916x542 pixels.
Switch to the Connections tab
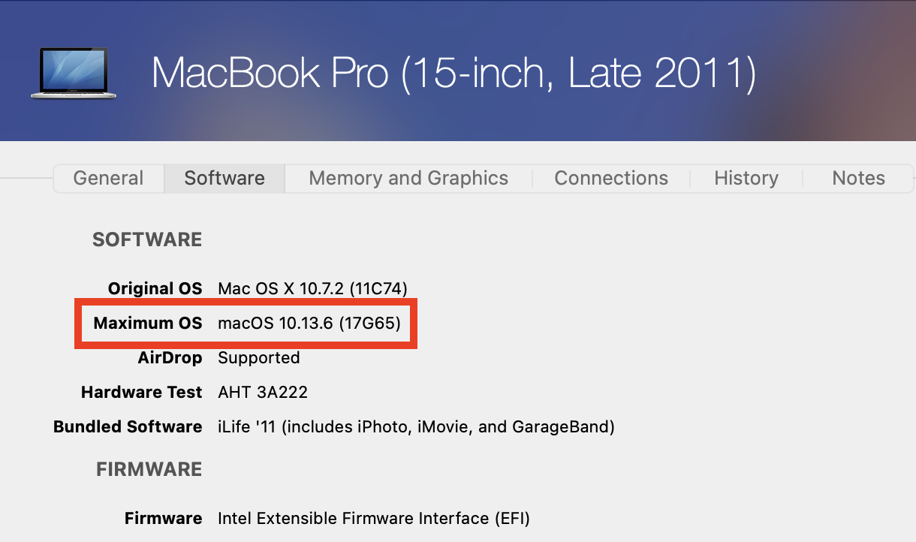coord(611,179)
